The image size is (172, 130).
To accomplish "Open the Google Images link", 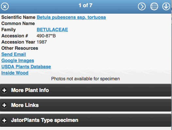I will [x=18, y=60].
